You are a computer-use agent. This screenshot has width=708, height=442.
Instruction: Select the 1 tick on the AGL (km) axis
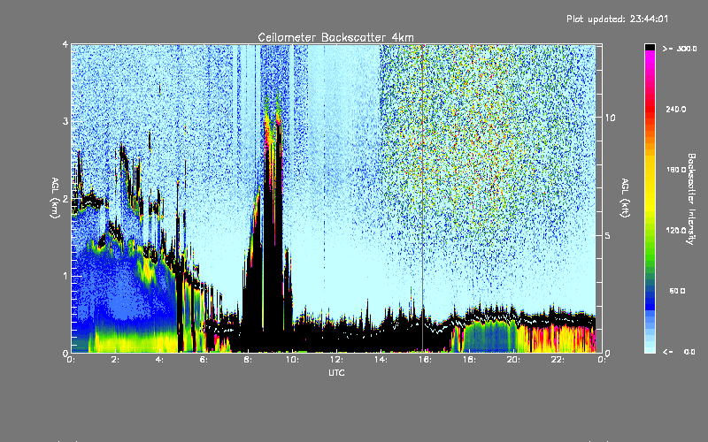click(65, 276)
